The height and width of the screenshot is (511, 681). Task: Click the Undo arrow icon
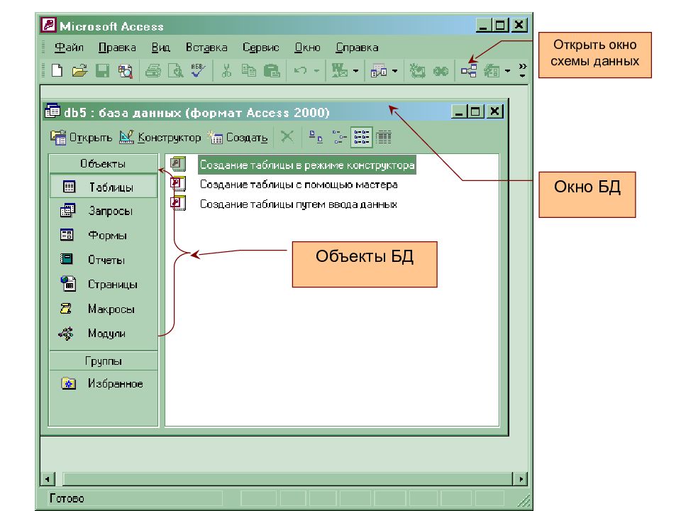(x=300, y=70)
